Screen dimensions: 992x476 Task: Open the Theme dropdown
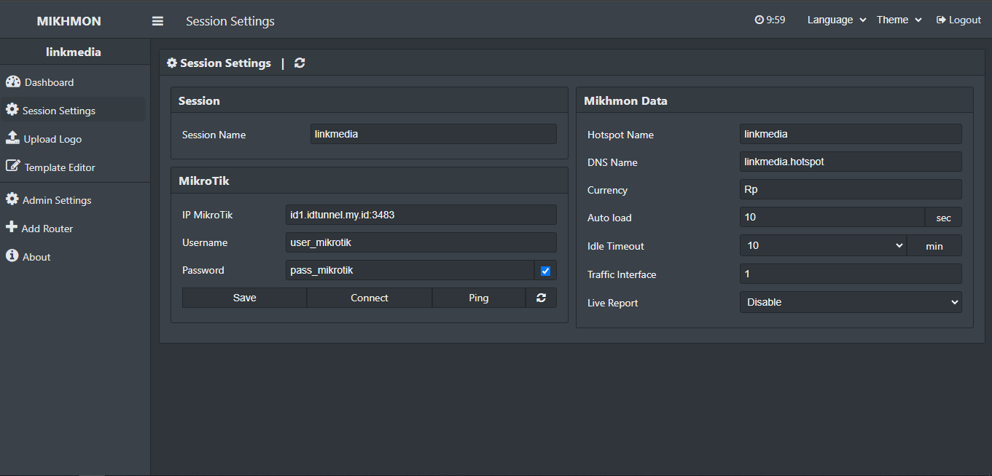(899, 20)
